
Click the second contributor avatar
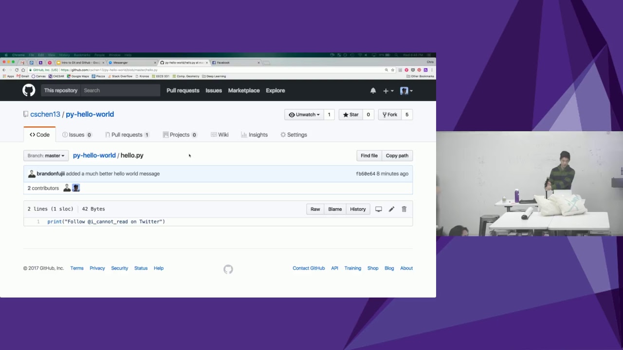point(76,188)
